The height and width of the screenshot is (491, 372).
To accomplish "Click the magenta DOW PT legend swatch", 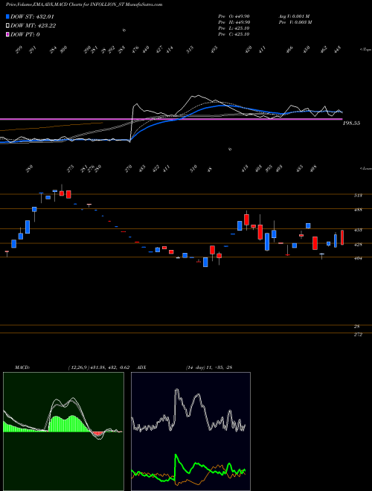I will point(8,34).
